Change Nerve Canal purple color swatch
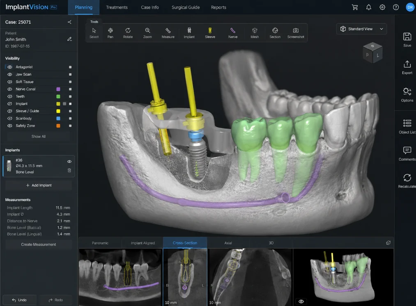The width and height of the screenshot is (416, 306). tap(58, 89)
